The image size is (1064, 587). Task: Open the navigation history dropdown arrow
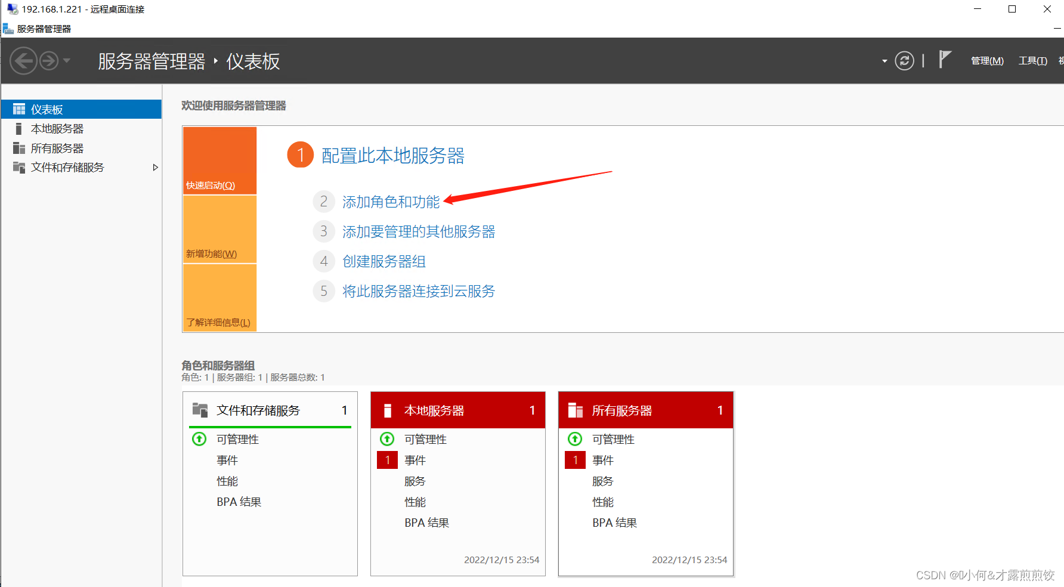point(67,61)
